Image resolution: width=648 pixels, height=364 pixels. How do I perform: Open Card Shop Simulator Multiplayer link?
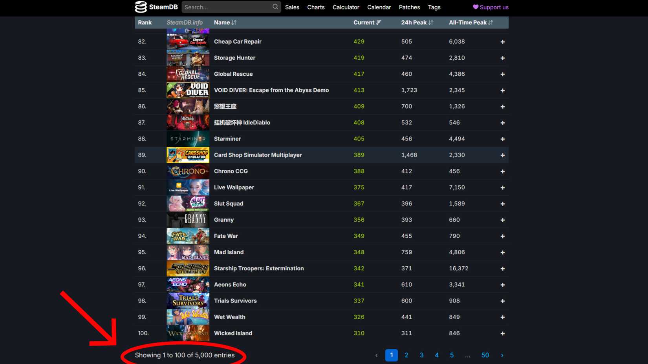(258, 155)
